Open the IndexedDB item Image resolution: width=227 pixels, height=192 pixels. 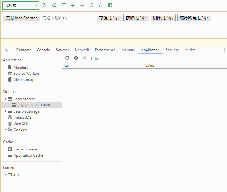pyautogui.click(x=23, y=118)
